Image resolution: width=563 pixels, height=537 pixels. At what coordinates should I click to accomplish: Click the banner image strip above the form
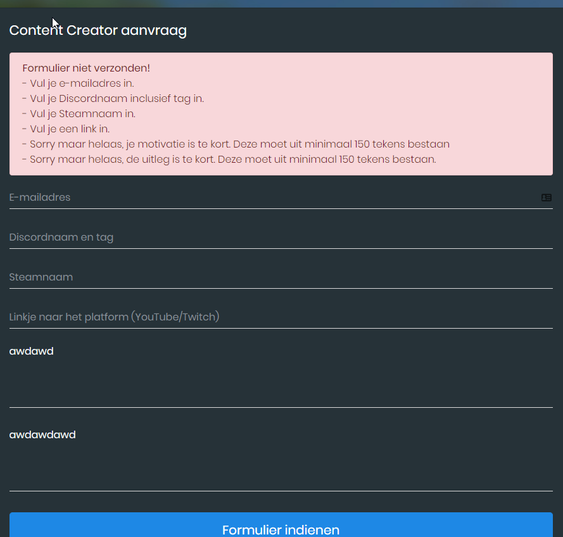coord(281,3)
